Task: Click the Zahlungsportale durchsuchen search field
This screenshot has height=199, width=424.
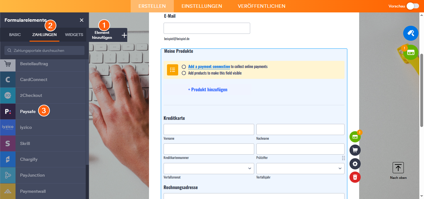Action: click(44, 50)
